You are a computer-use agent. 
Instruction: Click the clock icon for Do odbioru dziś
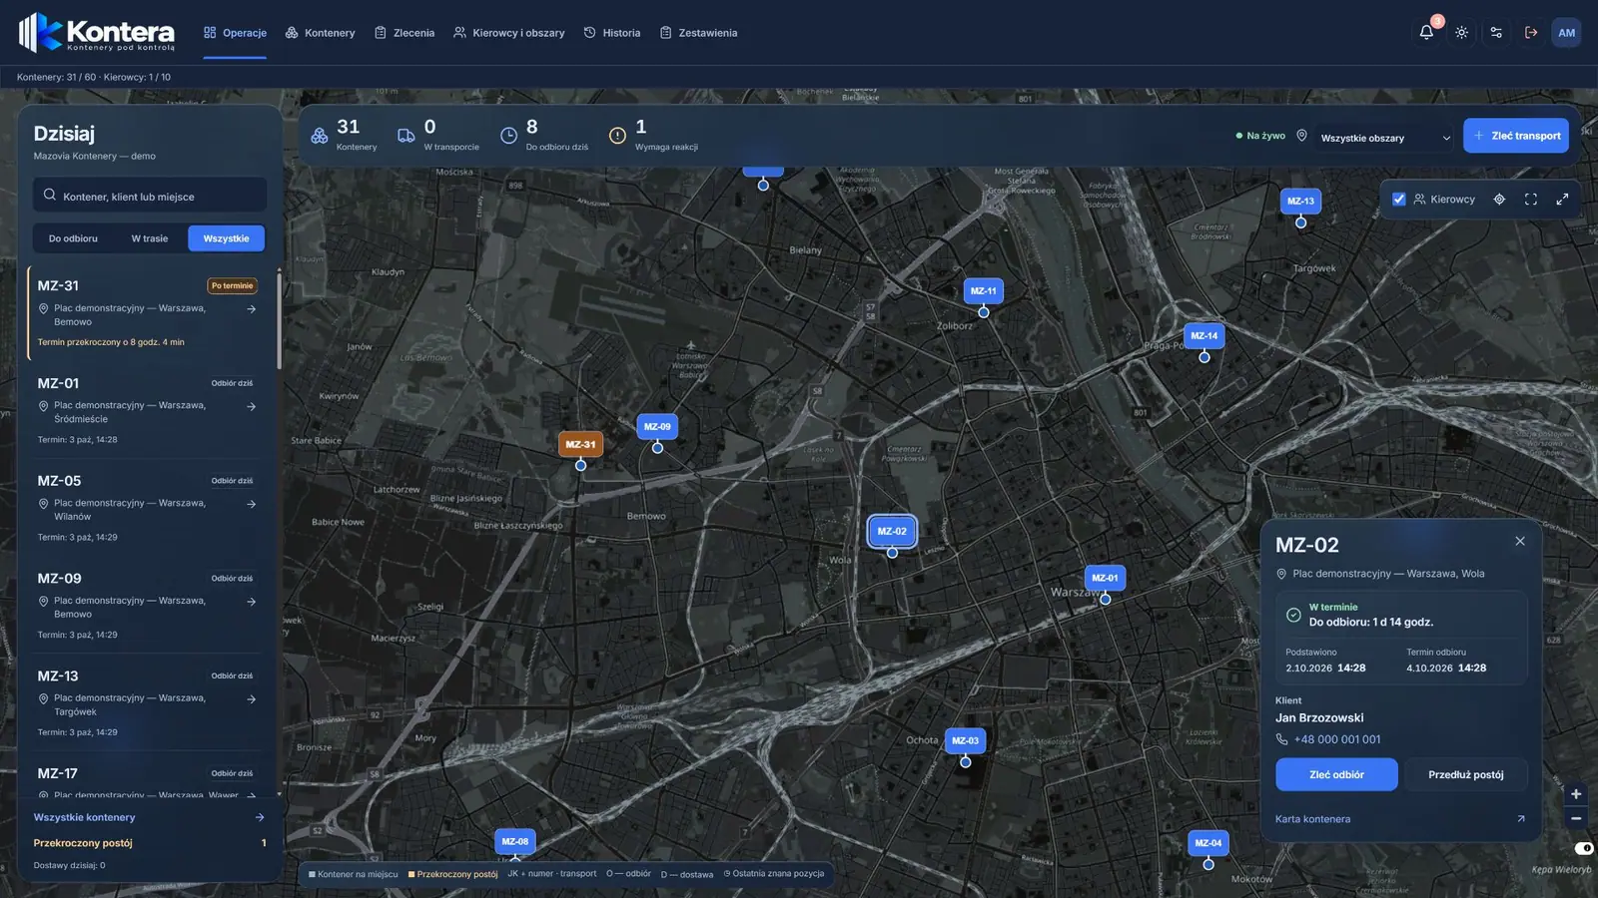pyautogui.click(x=508, y=136)
